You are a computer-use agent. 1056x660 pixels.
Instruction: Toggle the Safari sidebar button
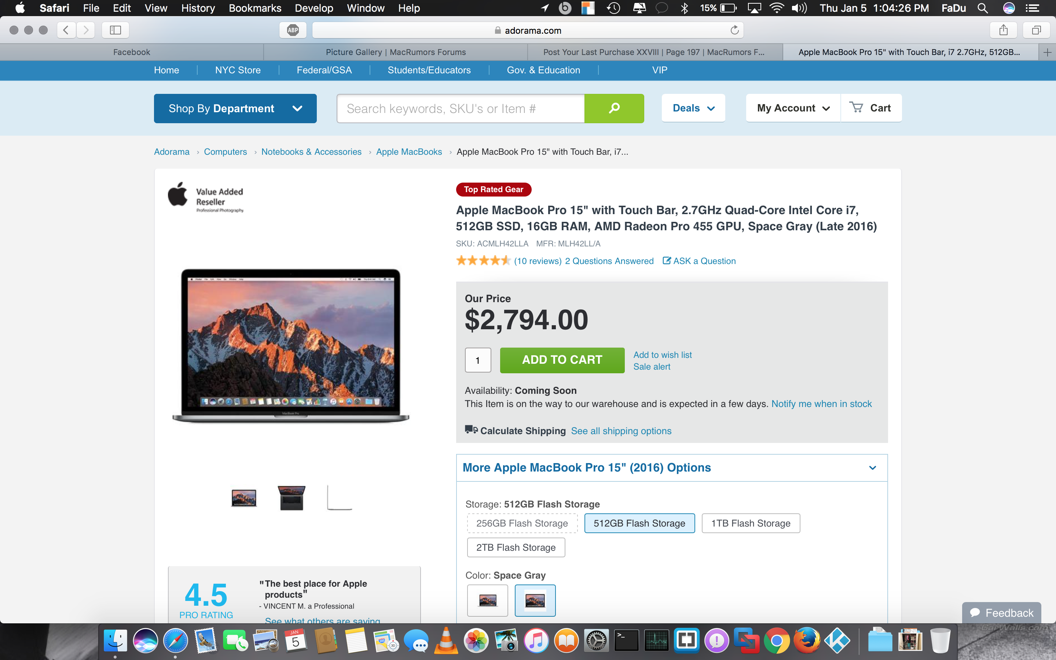pyautogui.click(x=115, y=30)
